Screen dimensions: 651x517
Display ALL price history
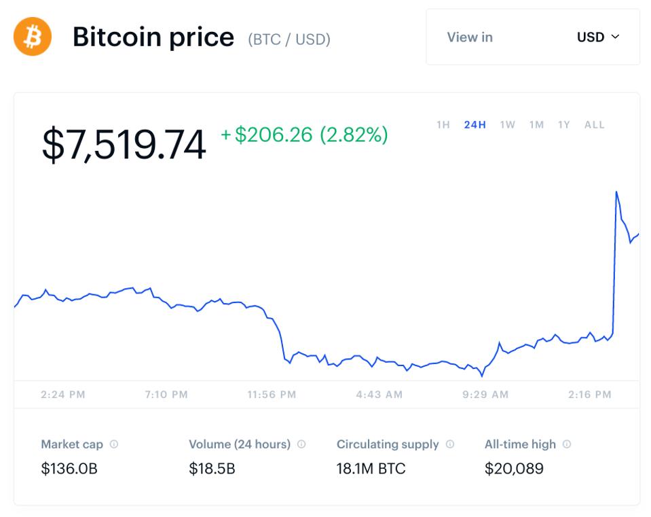tap(593, 125)
